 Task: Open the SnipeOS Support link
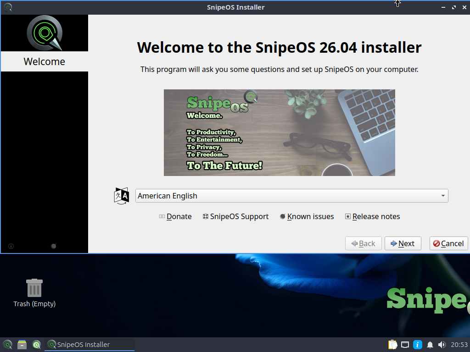tap(235, 216)
